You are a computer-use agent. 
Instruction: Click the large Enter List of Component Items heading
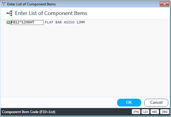pyautogui.click(x=51, y=13)
